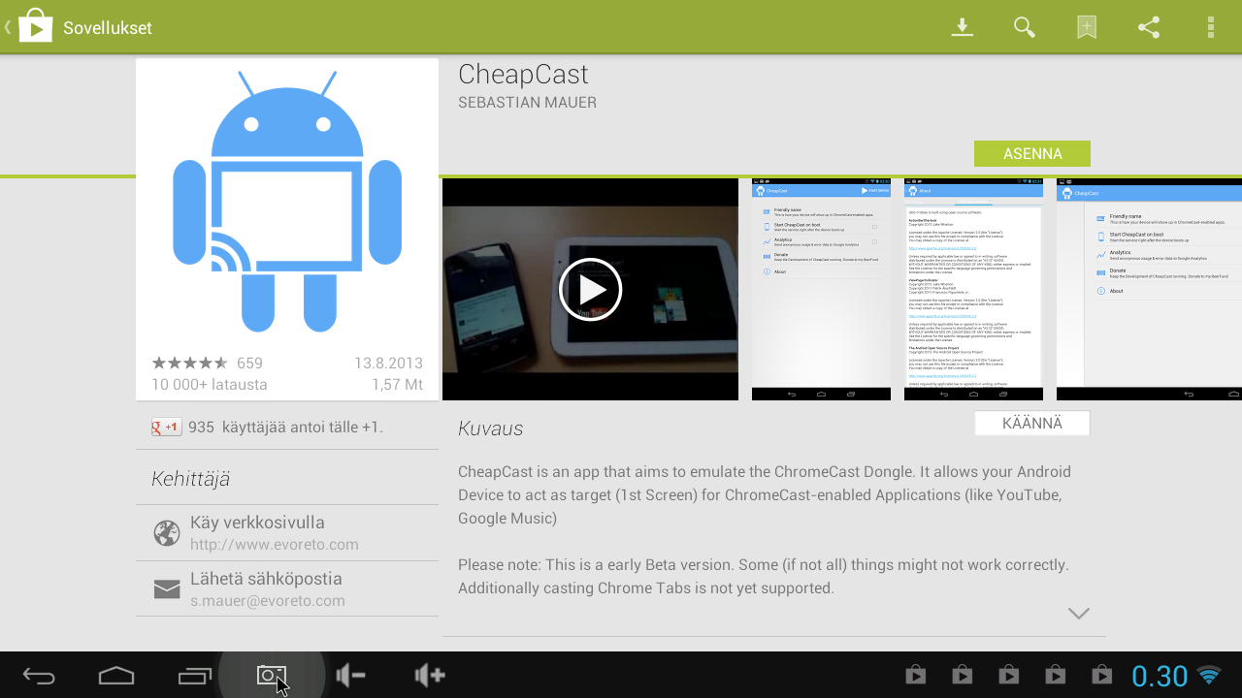1242x698 pixels.
Task: Add CheapCast to wishlist with bookmark icon
Action: tap(1087, 27)
